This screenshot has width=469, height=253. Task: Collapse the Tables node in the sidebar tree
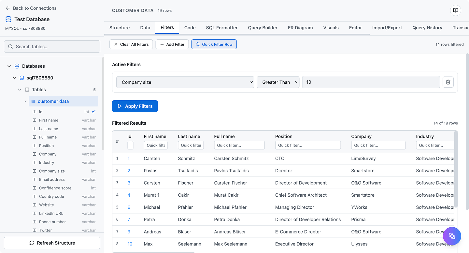[19, 90]
